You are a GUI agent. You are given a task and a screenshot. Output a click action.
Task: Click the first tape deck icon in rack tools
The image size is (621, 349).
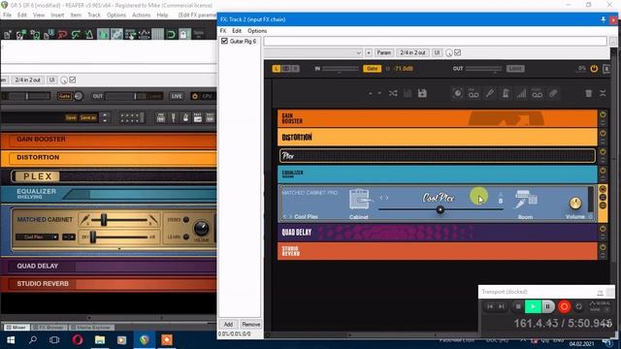click(x=474, y=93)
